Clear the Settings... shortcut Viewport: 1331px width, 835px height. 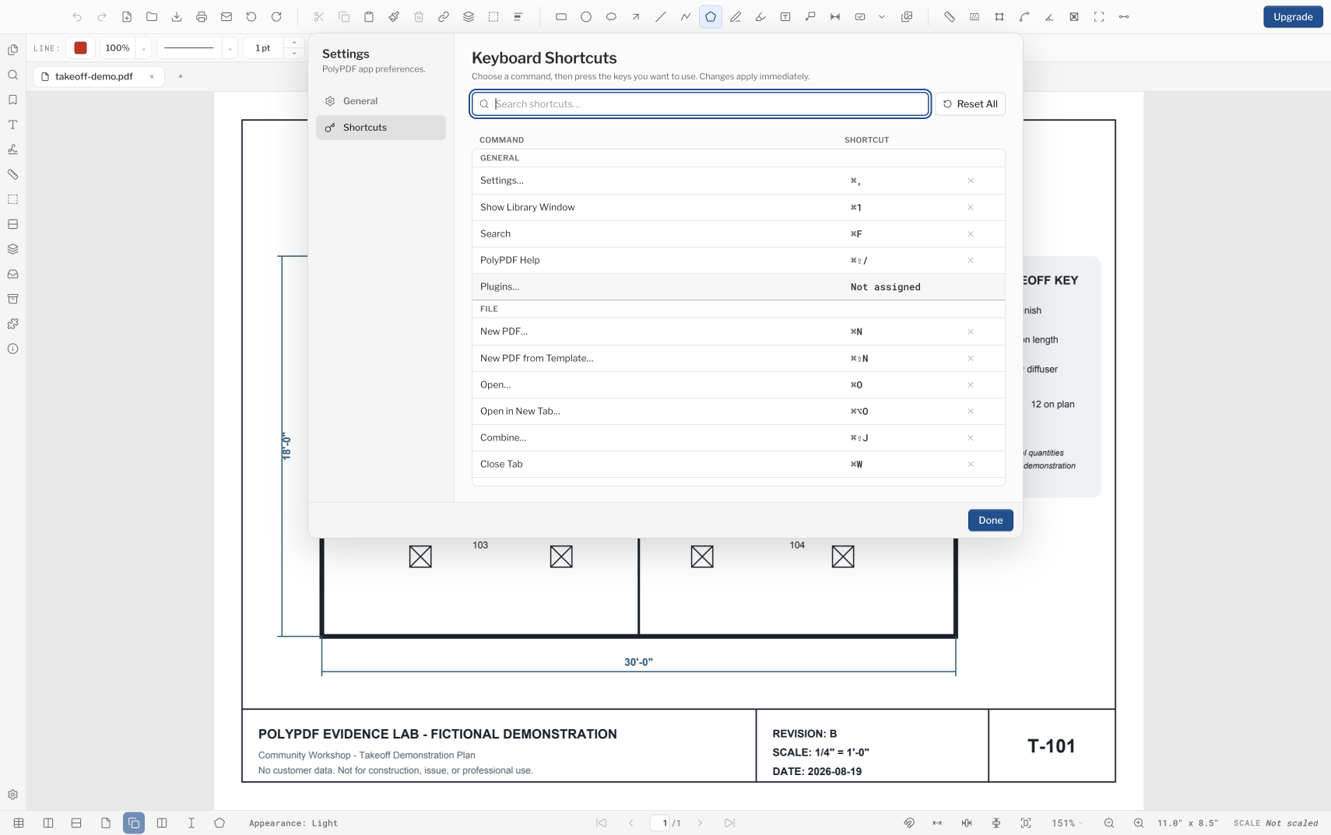pyautogui.click(x=971, y=181)
